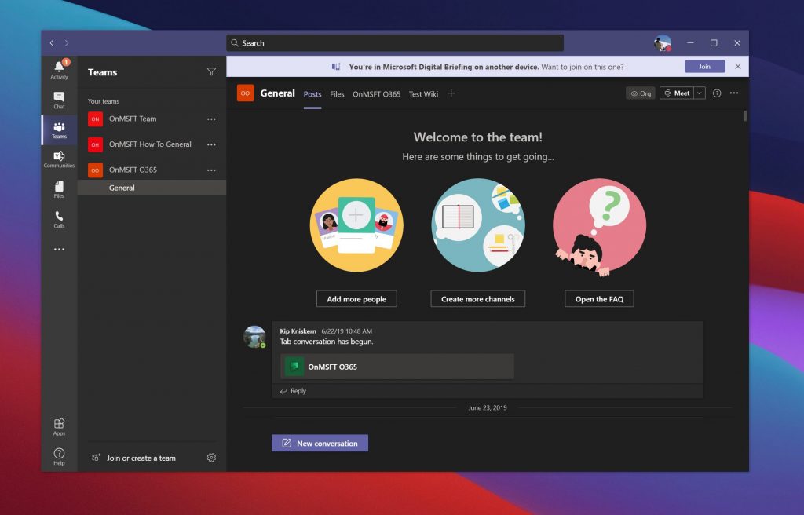Open the Files section in sidebar
The height and width of the screenshot is (515, 804).
[59, 189]
